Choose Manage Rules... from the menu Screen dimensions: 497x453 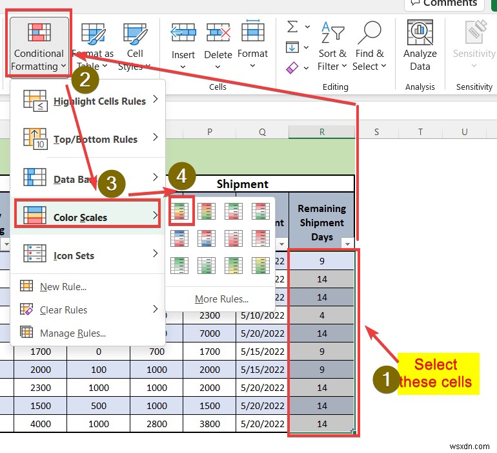[x=73, y=333]
